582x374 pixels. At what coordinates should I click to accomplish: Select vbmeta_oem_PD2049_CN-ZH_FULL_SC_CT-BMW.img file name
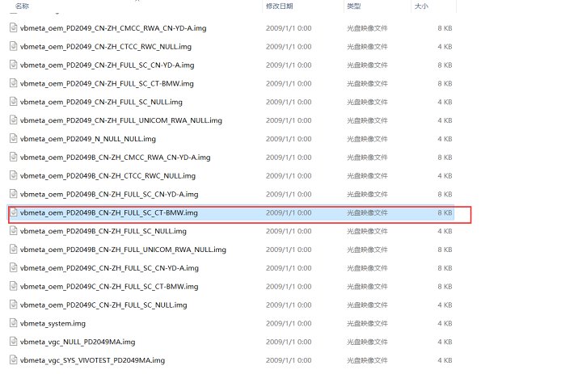point(107,84)
